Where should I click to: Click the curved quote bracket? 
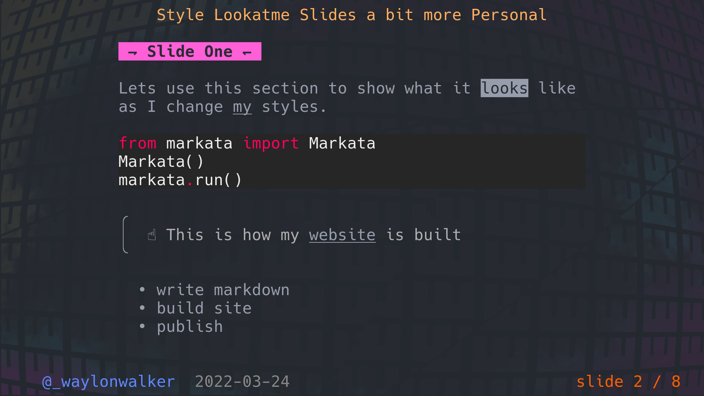(125, 235)
